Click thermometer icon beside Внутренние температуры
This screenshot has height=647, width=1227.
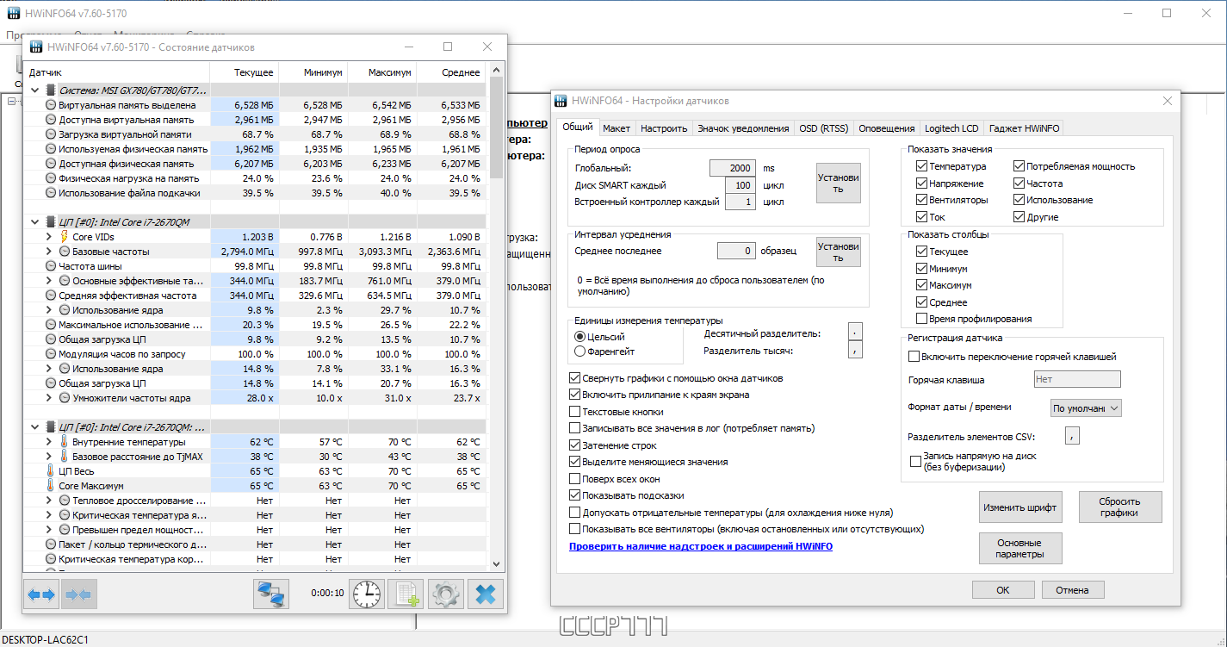tap(65, 442)
